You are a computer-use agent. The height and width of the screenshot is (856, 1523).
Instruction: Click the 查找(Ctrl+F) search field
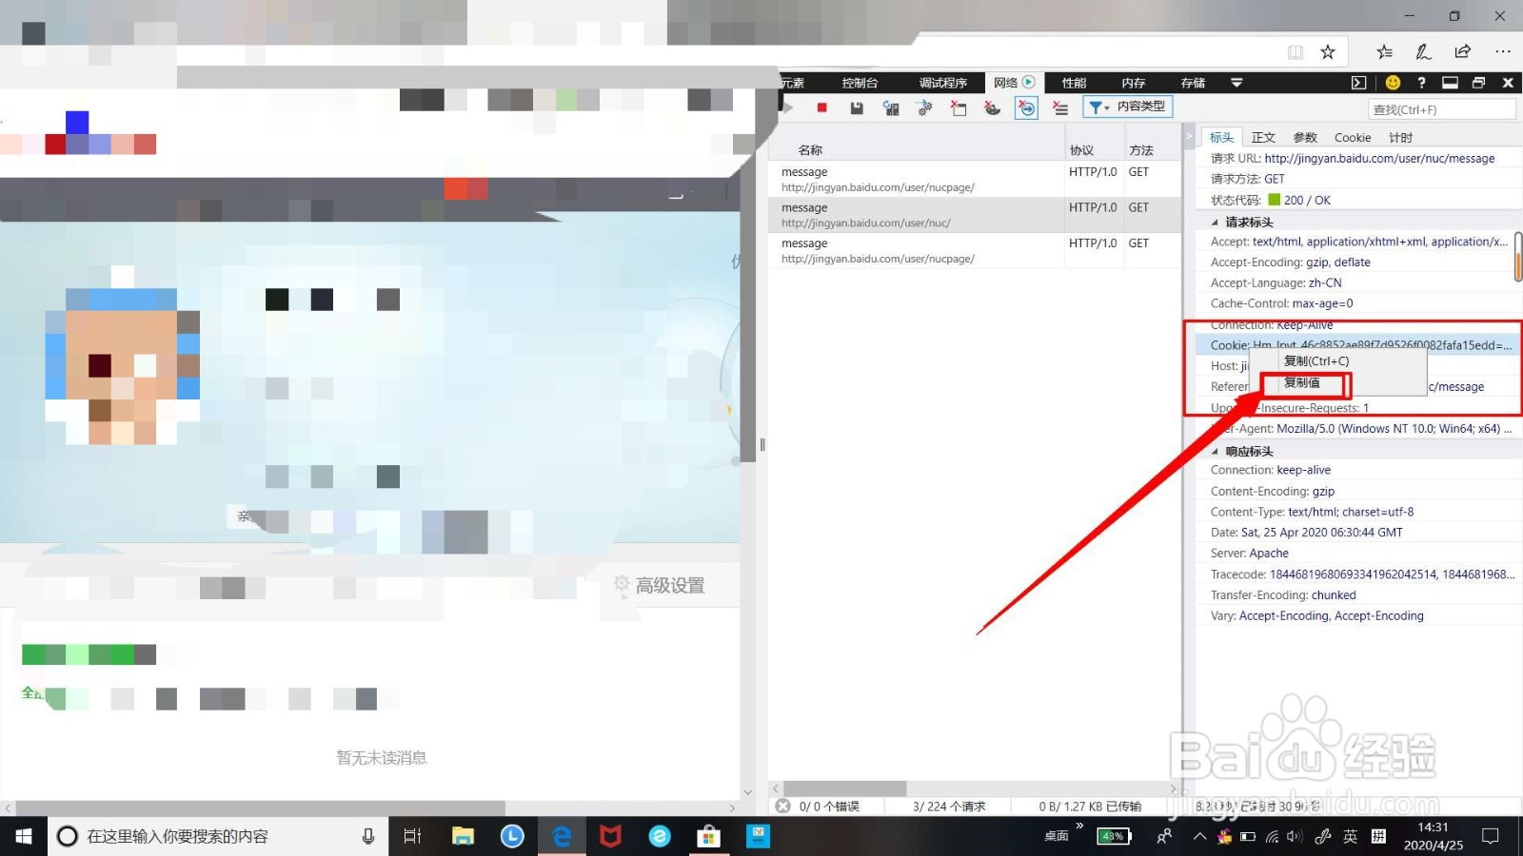coord(1441,109)
